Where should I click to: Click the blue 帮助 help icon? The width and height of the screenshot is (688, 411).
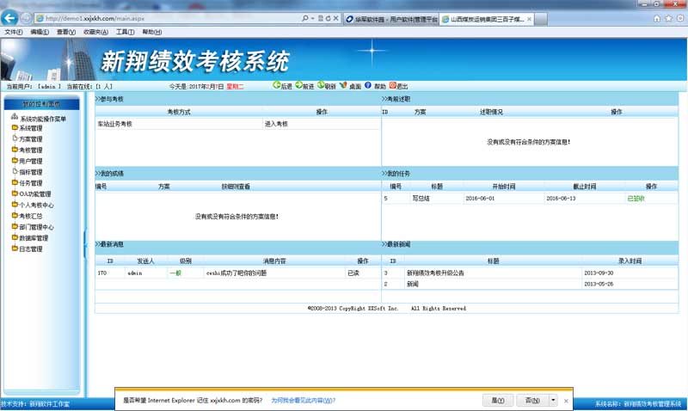tap(368, 86)
